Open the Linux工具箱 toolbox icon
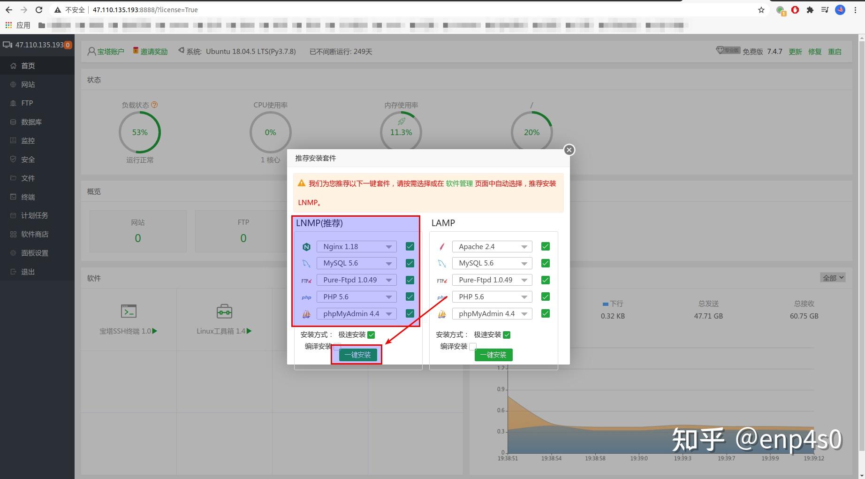 [x=224, y=311]
